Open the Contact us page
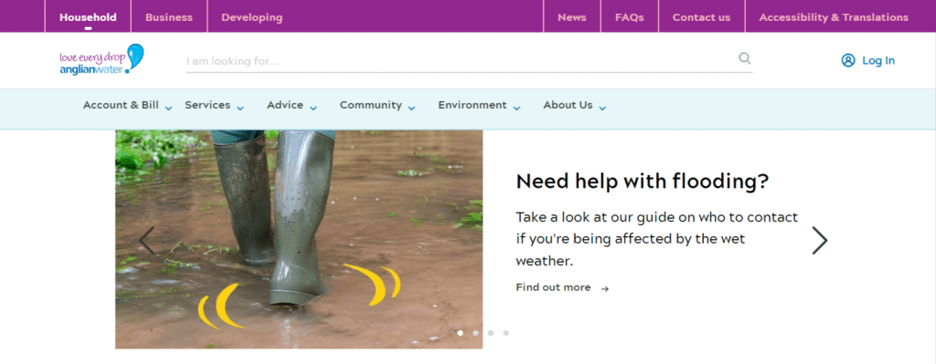This screenshot has height=364, width=936. click(x=701, y=17)
